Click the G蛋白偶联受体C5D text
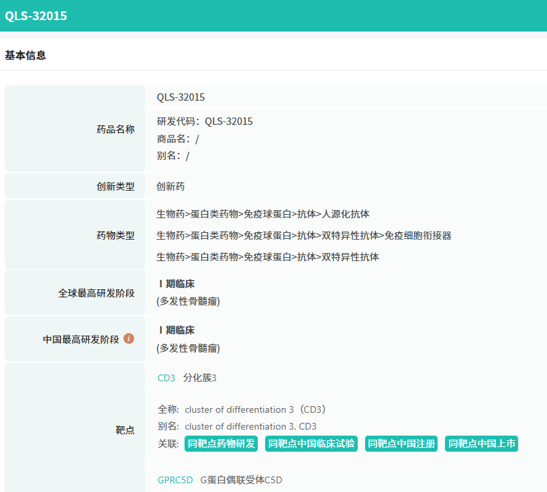The height and width of the screenshot is (492, 547). tap(242, 480)
